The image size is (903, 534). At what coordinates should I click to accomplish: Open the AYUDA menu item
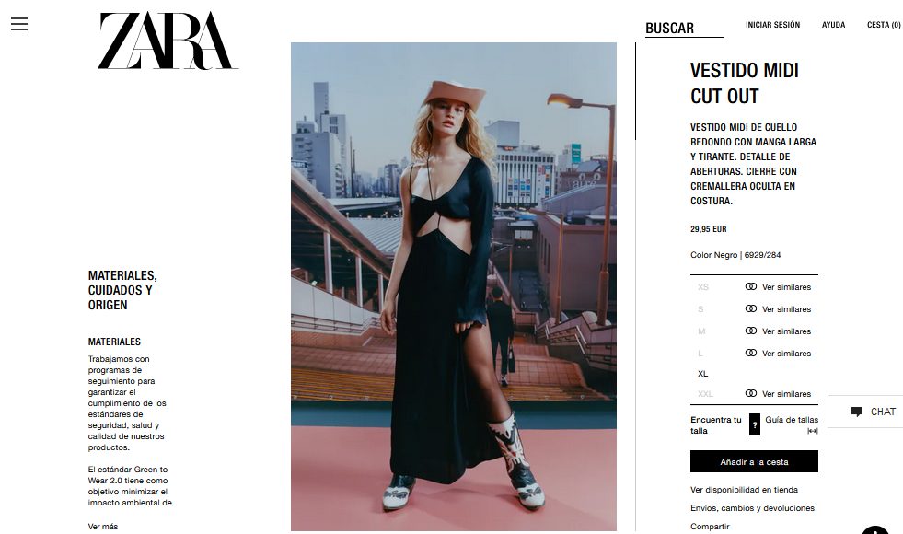833,25
